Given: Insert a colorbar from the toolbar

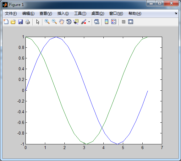Looking at the screenshot, I should [107, 22].
